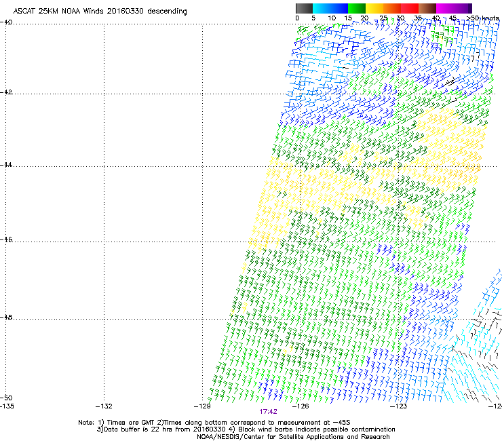Click the brown 35-40 knots color segment
502x441 pixels.
pyautogui.click(x=427, y=8)
